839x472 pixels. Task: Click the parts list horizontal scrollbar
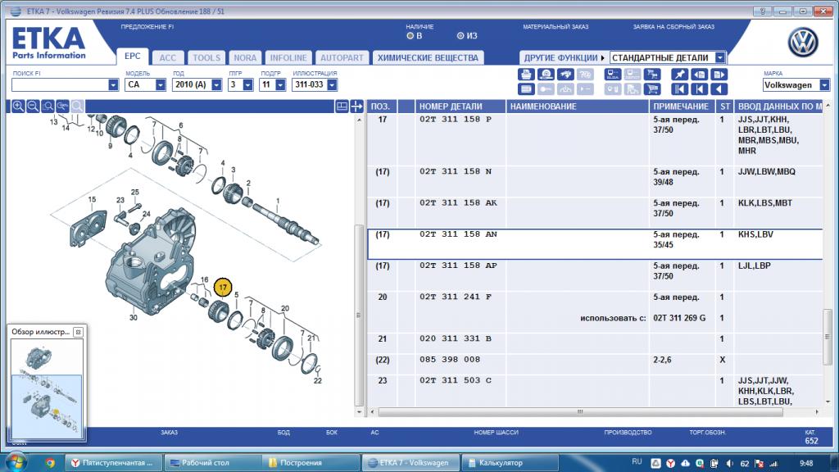(x=580, y=412)
